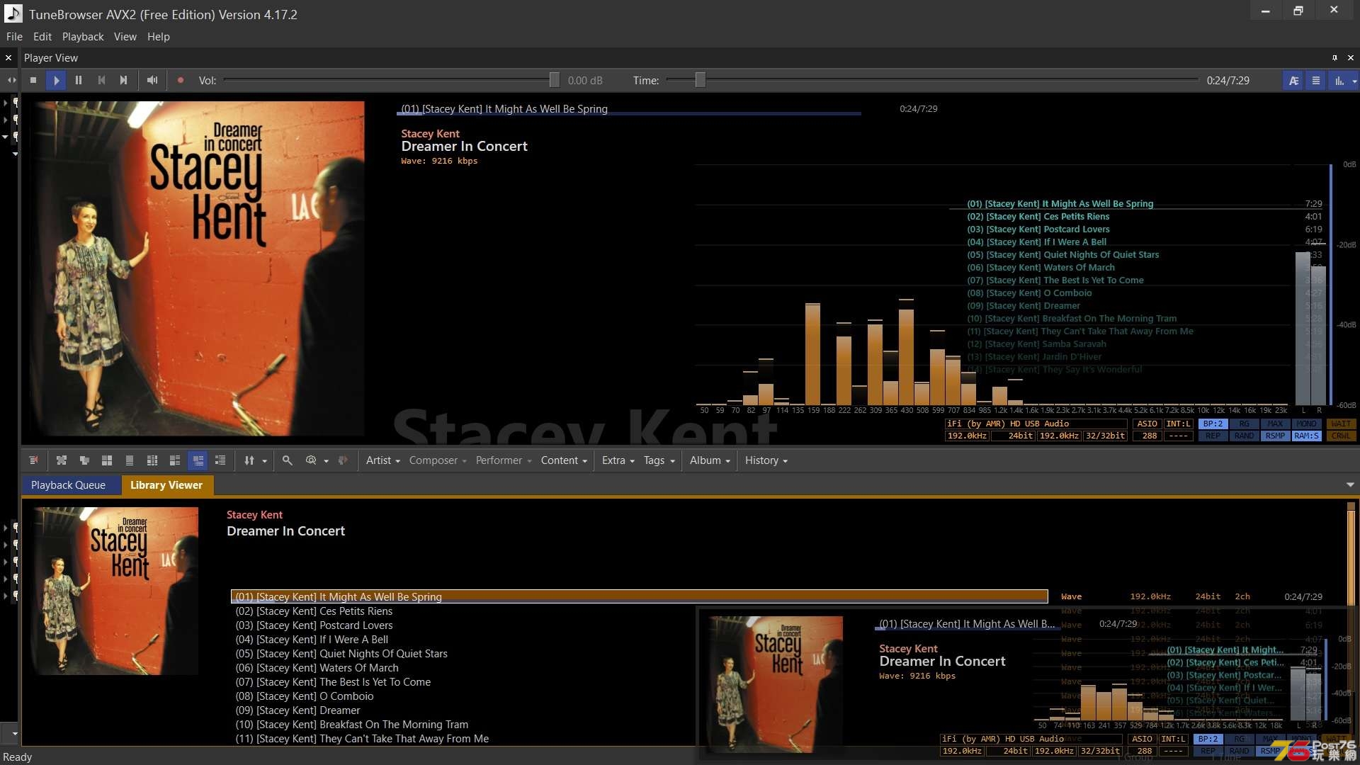Click the expand/collapse arrows icon left of Stop

click(x=11, y=80)
